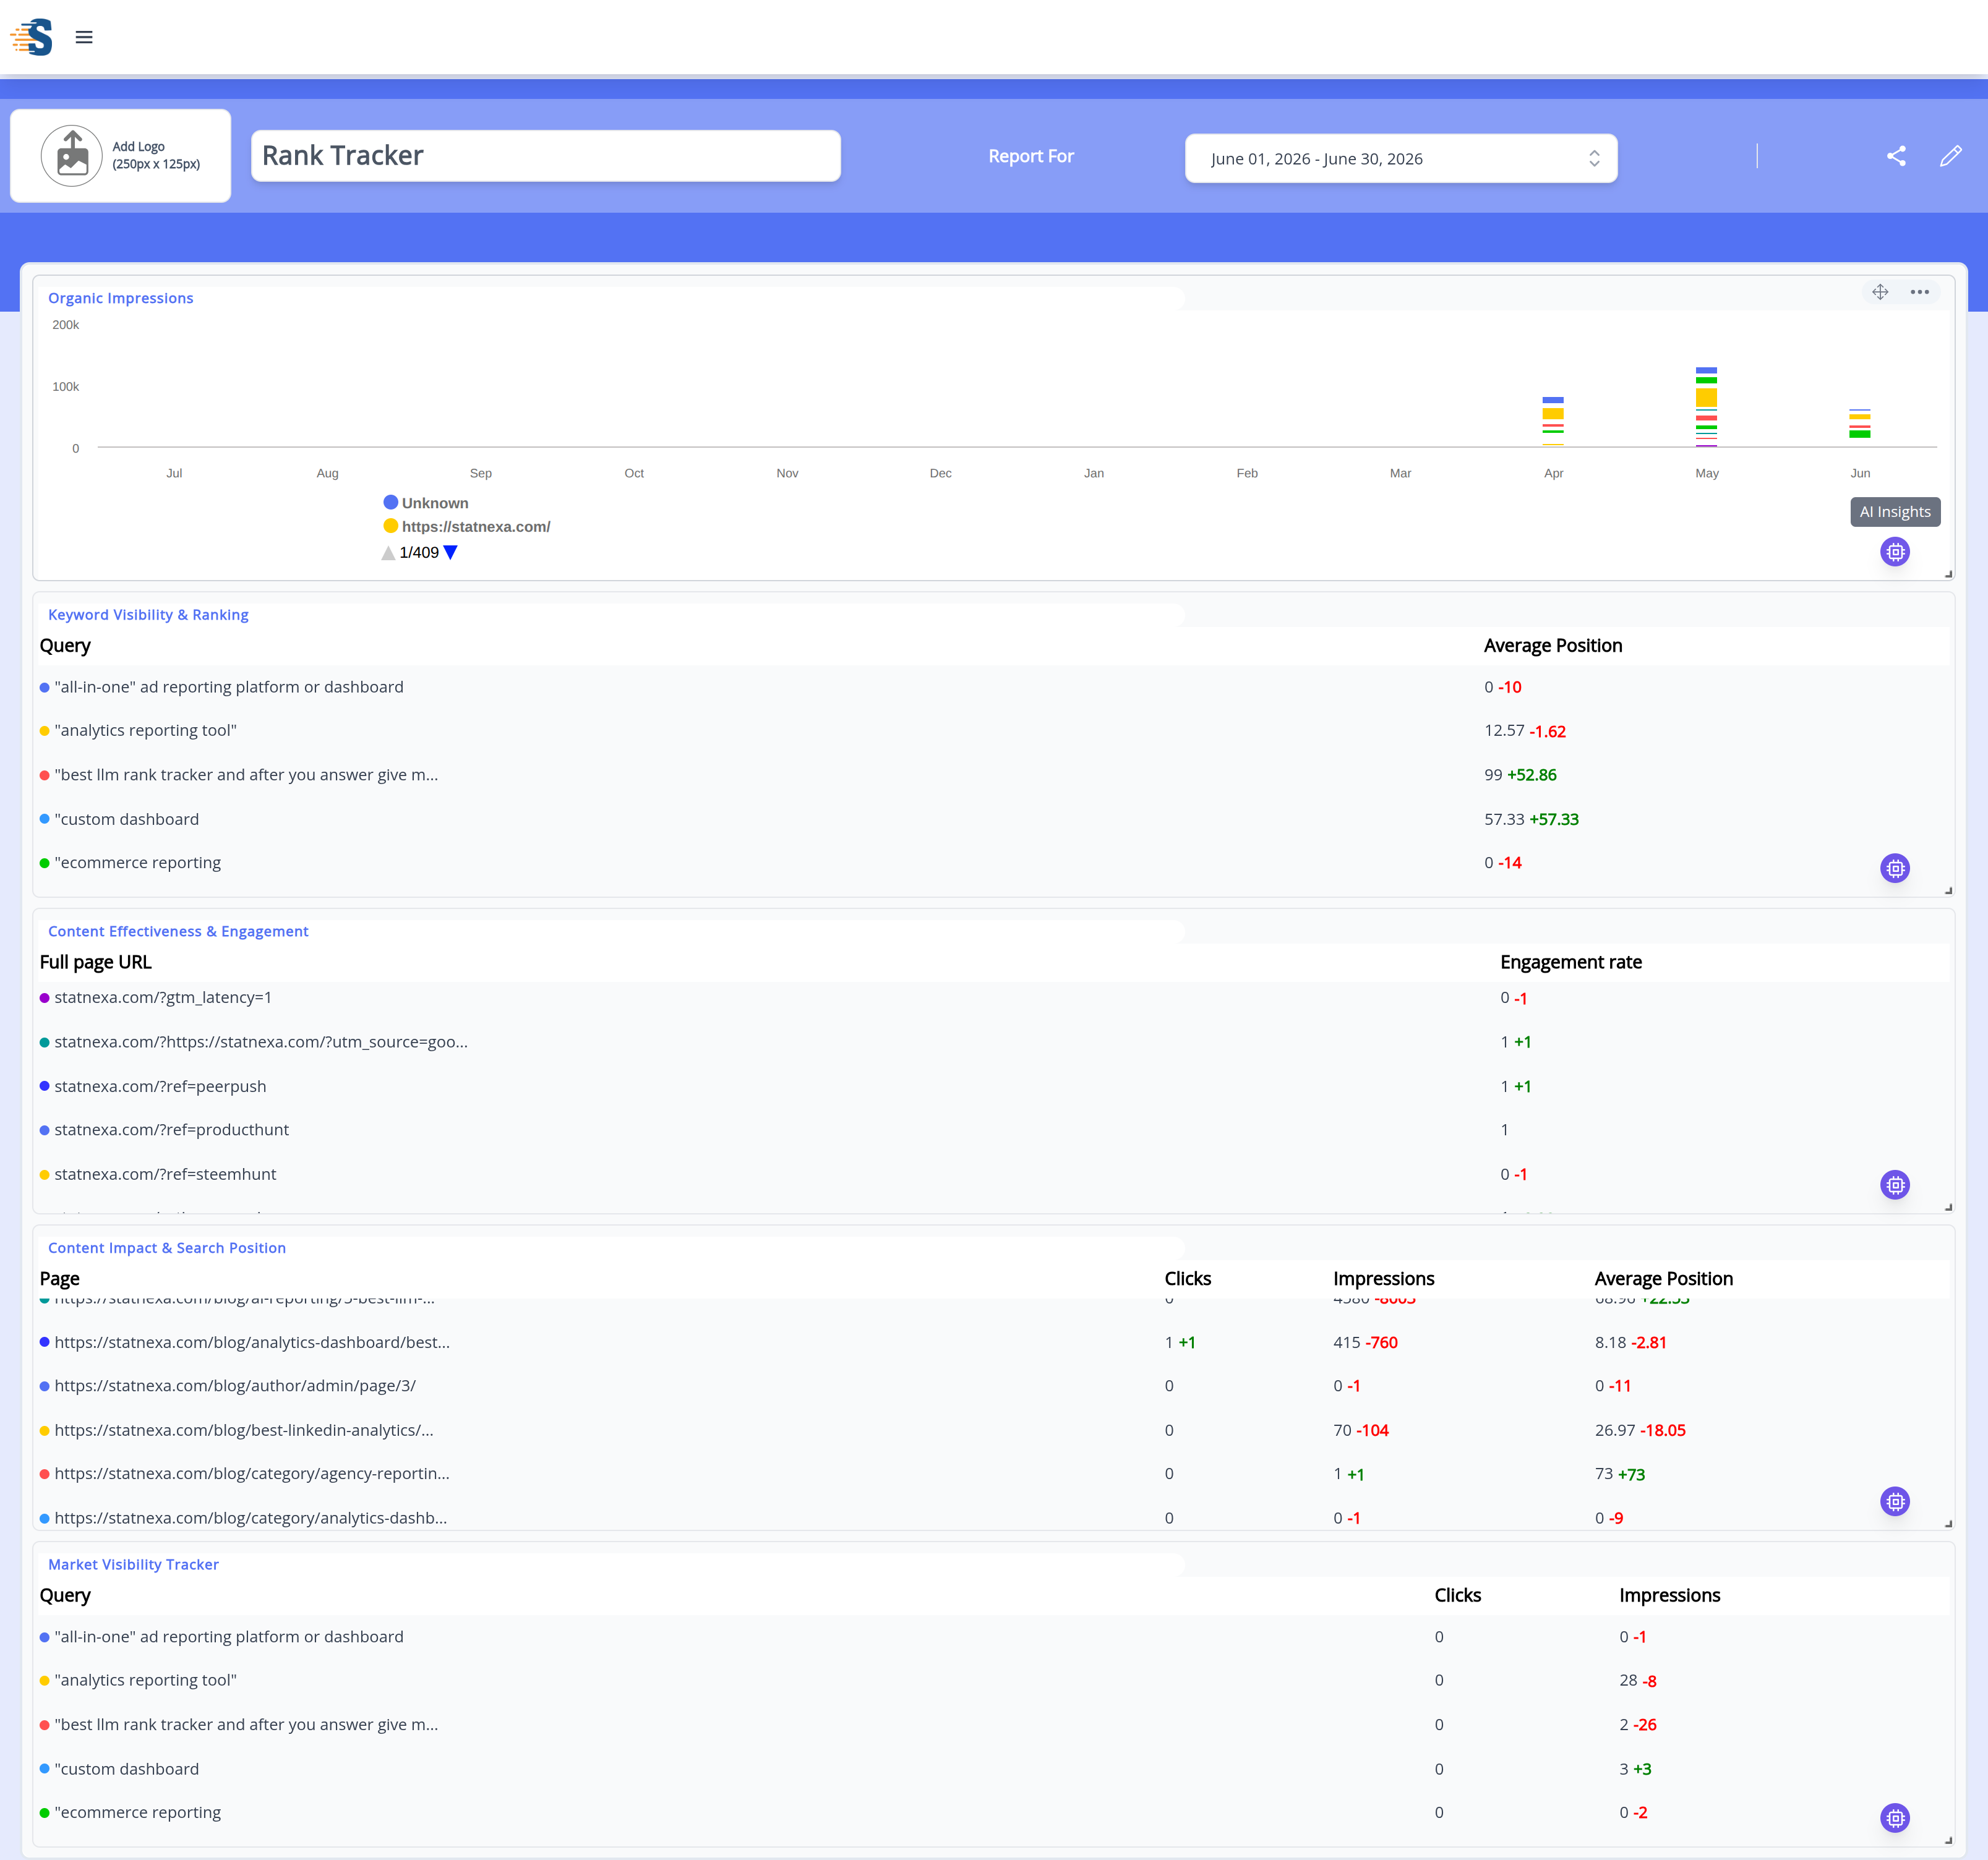Click the AI chip icon in Keyword Visibility & Ranking

tap(1895, 869)
